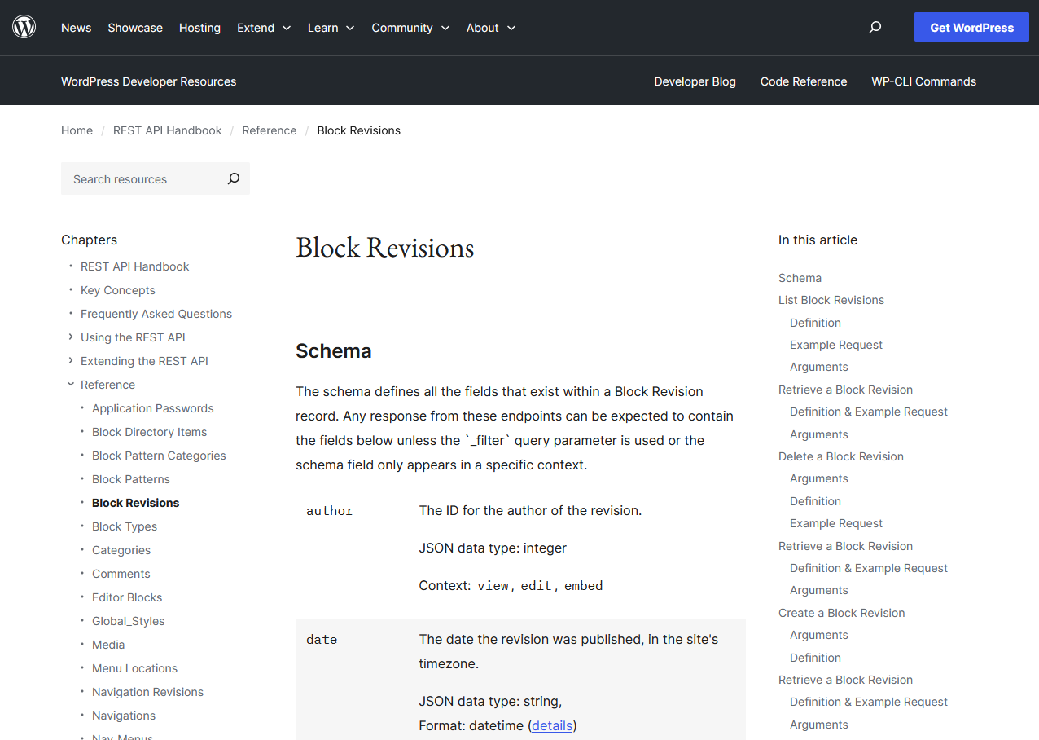Viewport: 1039px width, 740px height.
Task: Jump to Example Request under Delete a Block Revision
Action: pos(835,523)
